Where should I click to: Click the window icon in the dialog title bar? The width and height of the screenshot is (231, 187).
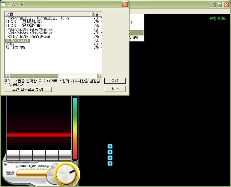4,5
